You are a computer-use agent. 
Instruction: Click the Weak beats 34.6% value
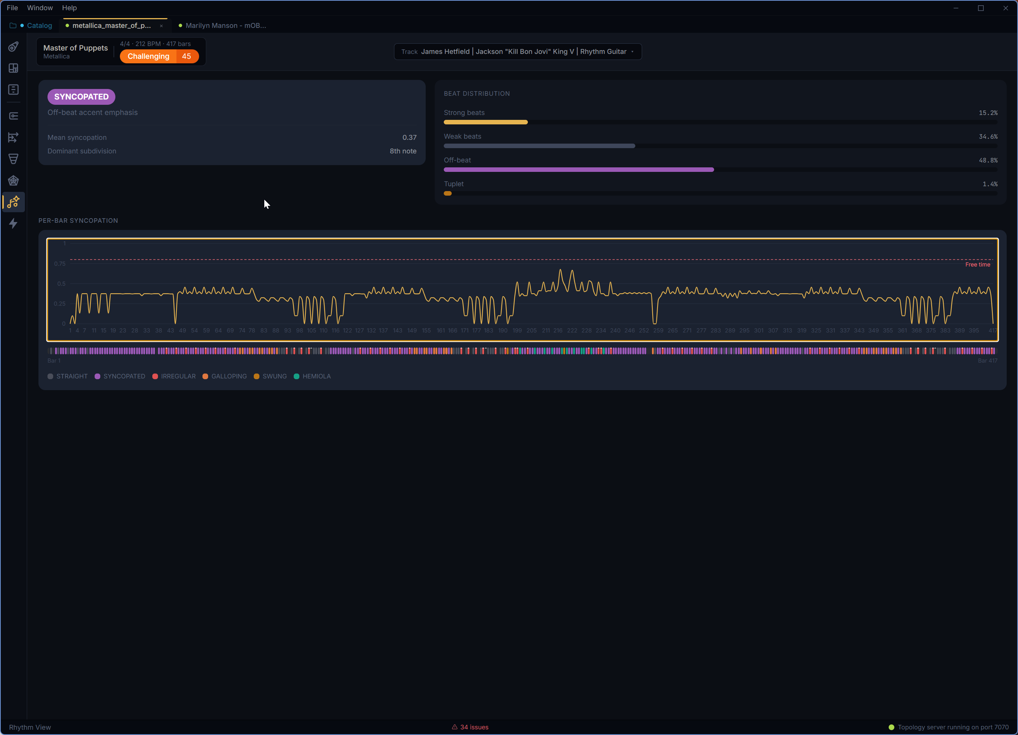[988, 136]
